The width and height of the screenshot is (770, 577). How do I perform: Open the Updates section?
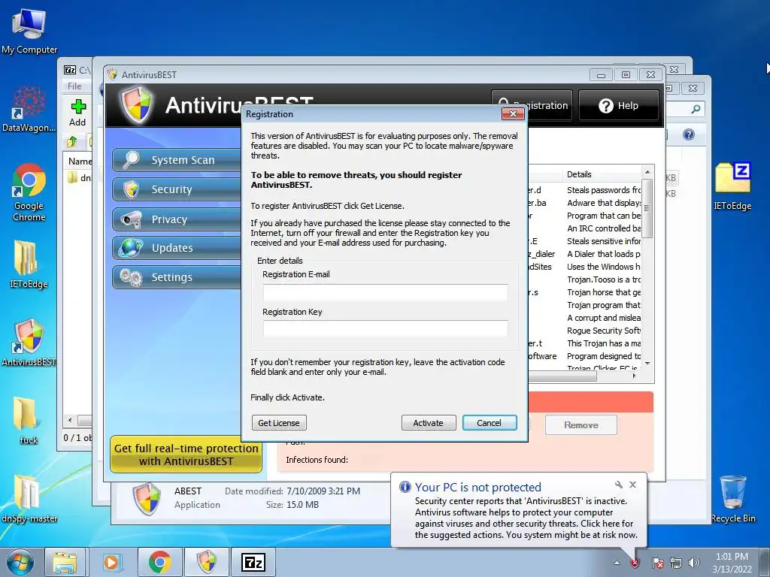[177, 248]
